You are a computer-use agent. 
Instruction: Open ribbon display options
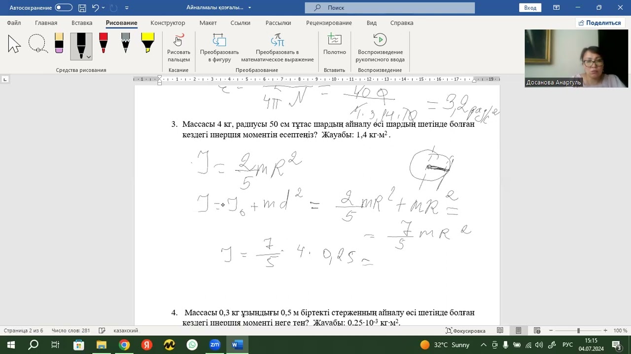pos(557,7)
